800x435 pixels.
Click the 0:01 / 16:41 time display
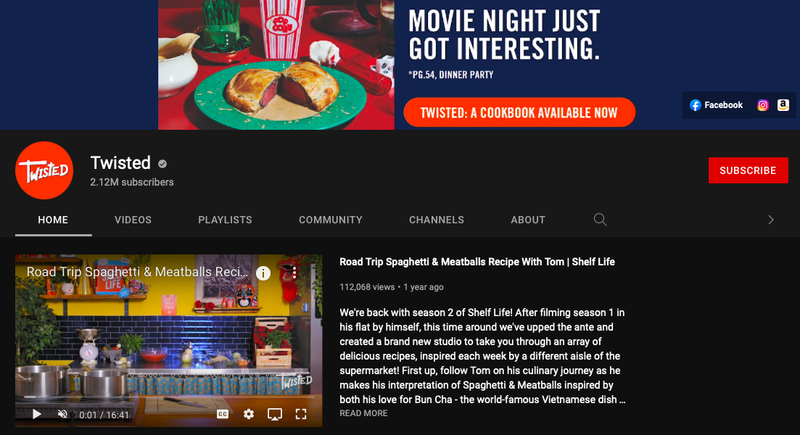pos(104,415)
